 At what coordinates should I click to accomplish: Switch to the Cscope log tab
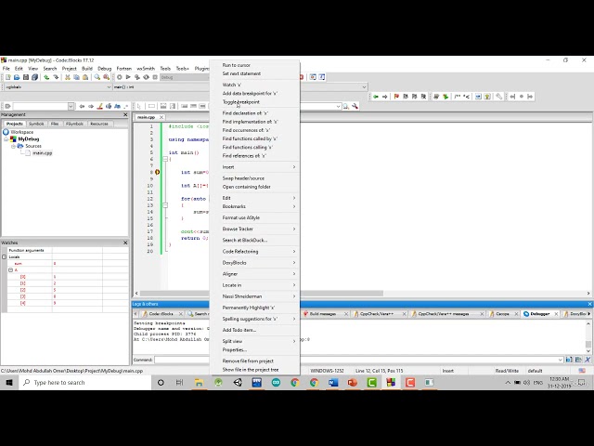point(502,314)
